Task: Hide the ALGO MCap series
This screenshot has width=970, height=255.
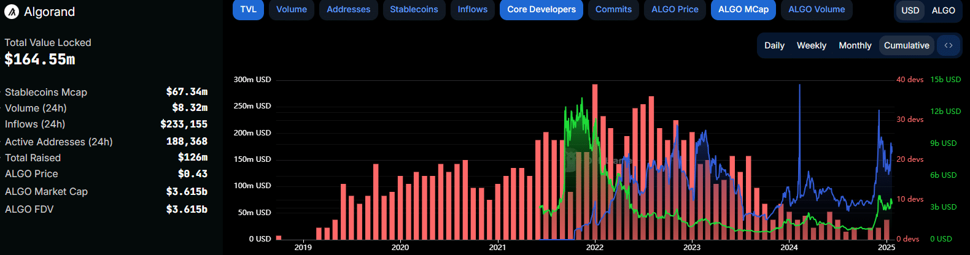Action: click(x=743, y=10)
